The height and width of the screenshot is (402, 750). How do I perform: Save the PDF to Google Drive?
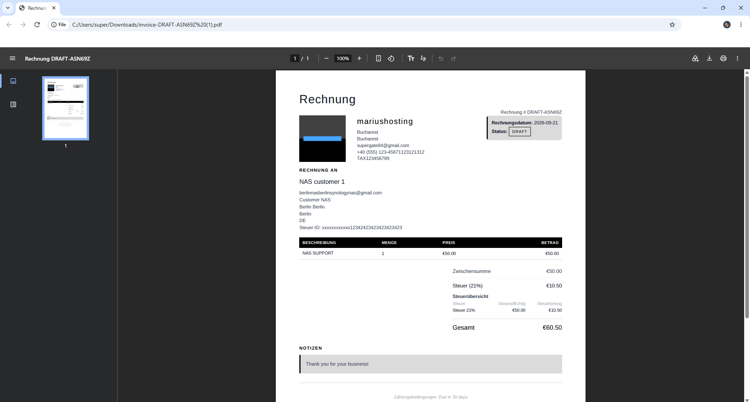click(x=695, y=58)
